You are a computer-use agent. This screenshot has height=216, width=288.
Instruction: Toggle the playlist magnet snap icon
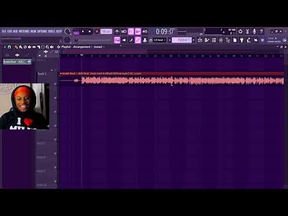coord(10,47)
